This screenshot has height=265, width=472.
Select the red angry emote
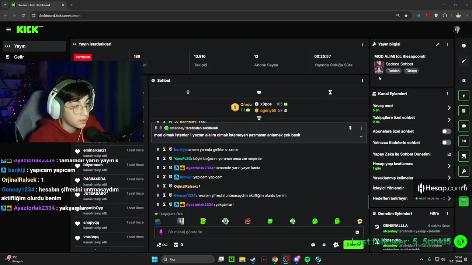[x=248, y=221]
